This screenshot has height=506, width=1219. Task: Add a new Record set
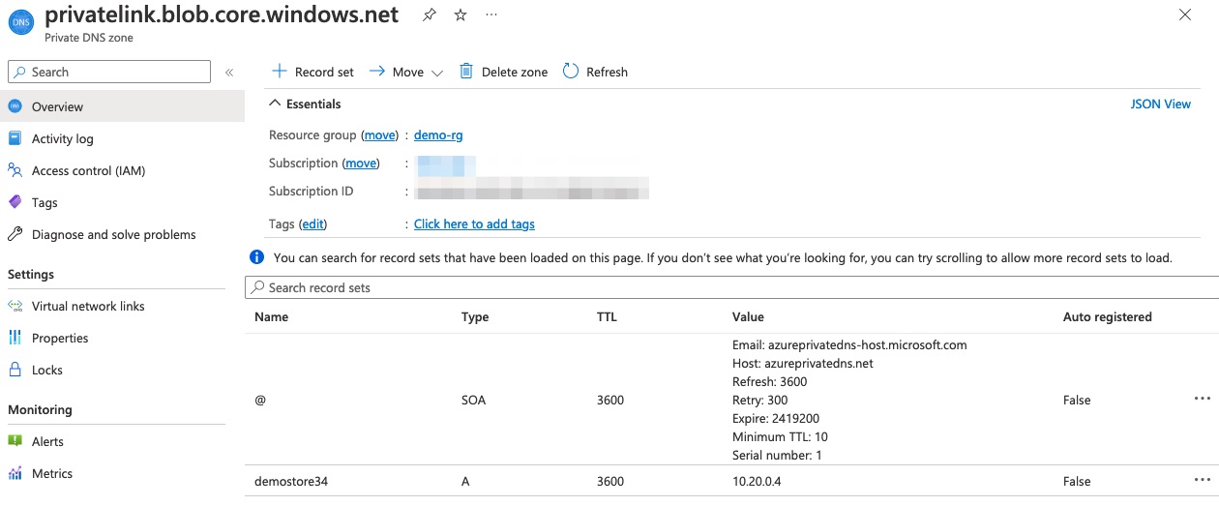click(312, 72)
